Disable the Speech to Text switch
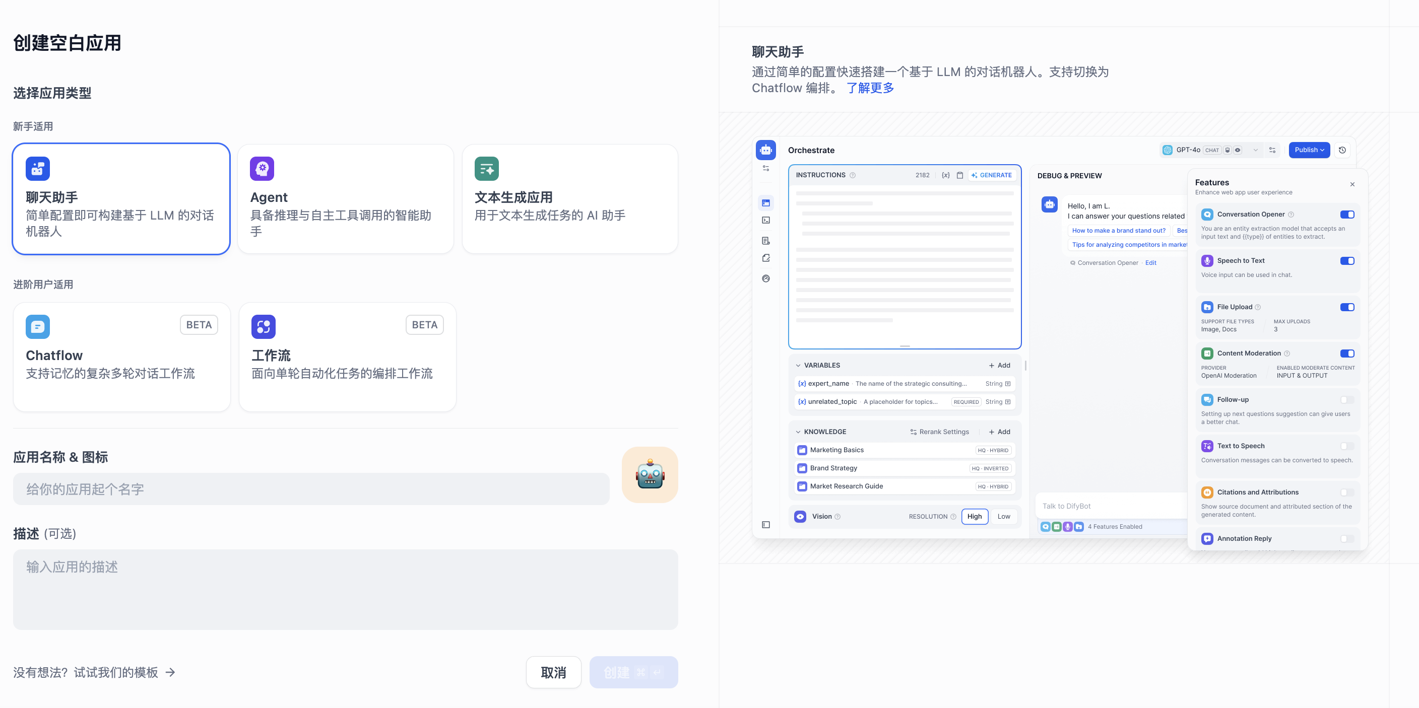Viewport: 1419px width, 708px height. (x=1347, y=261)
